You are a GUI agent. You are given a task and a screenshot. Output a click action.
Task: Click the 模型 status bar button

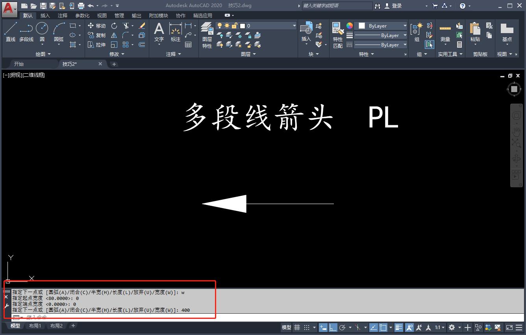click(286, 328)
